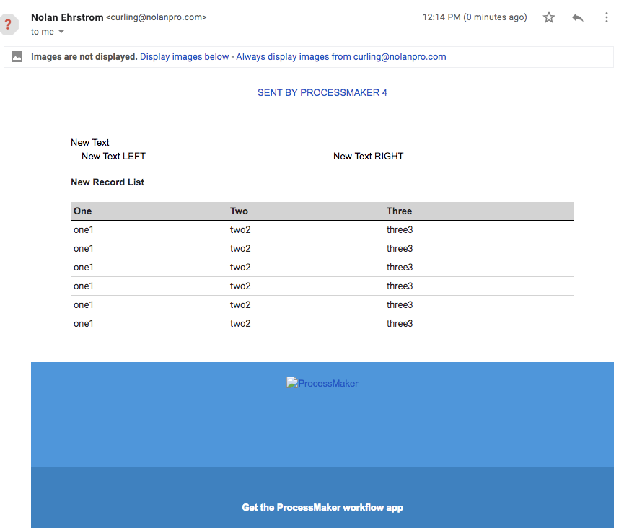The image size is (624, 528).
Task: Click 'Images are not displayed.' text
Action: [x=84, y=56]
